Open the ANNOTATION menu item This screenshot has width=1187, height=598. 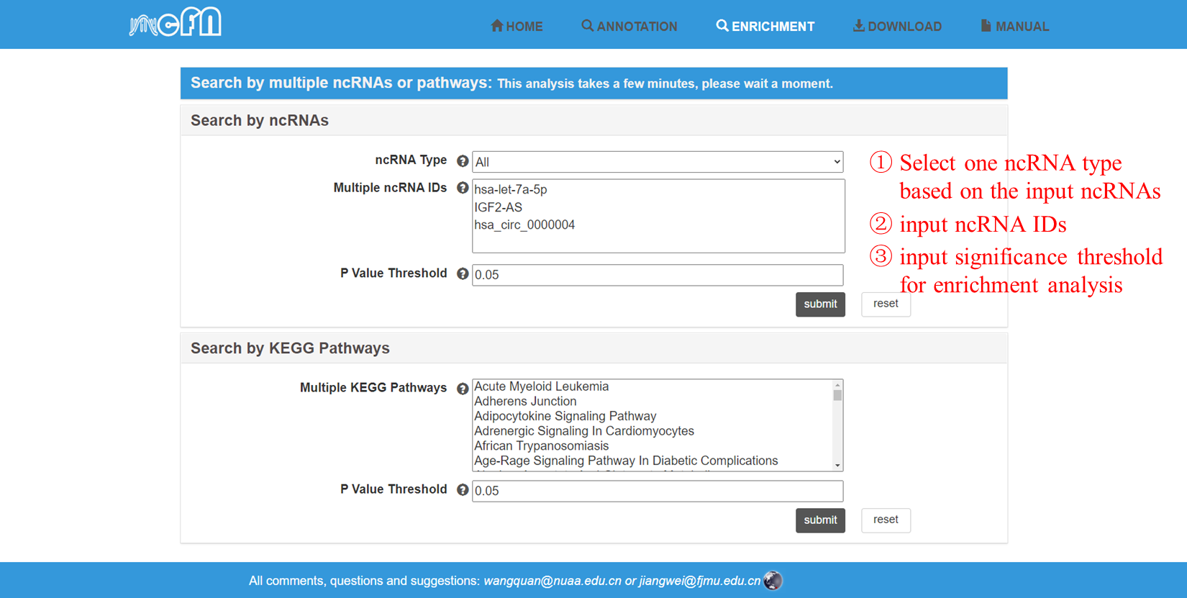pyautogui.click(x=629, y=27)
